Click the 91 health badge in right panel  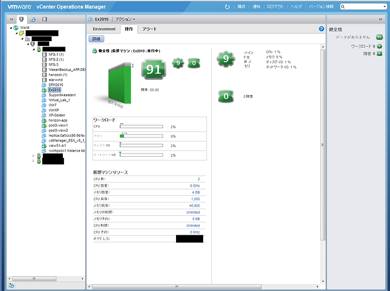(x=379, y=37)
